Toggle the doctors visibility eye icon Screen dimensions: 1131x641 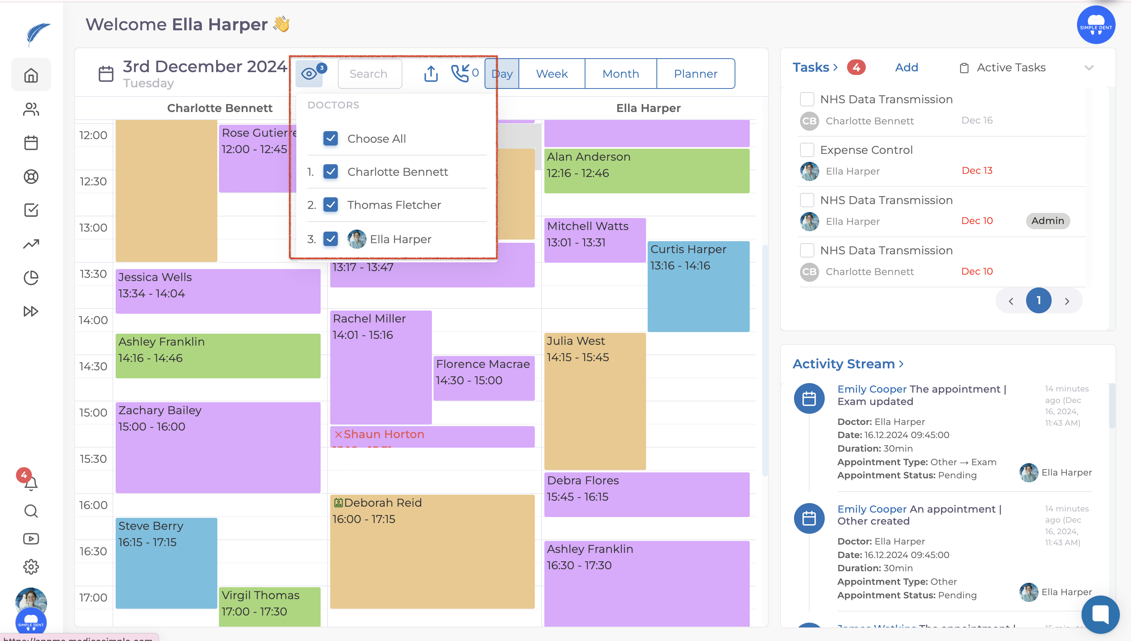click(x=309, y=73)
